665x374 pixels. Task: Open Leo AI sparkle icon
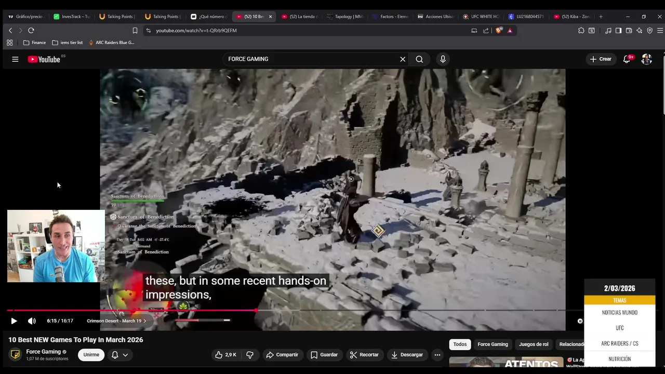click(639, 31)
